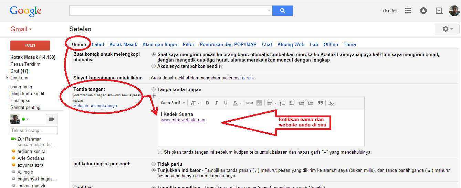Image resolution: width=461 pixels, height=188 pixels.
Task: Open 'Sangat penting' label
Action: pos(25,107)
